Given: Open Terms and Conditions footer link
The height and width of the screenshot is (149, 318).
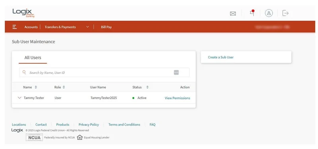Looking at the screenshot, I should [124, 124].
